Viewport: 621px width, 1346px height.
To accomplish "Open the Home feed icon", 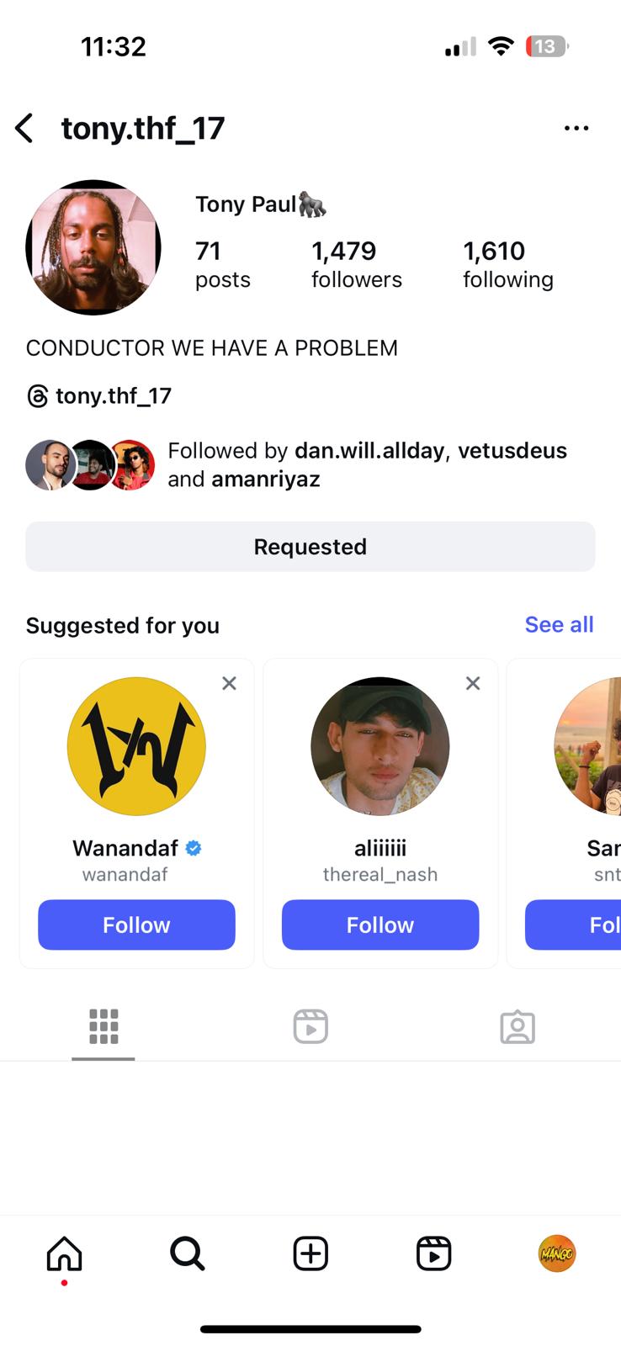I will tap(63, 1253).
